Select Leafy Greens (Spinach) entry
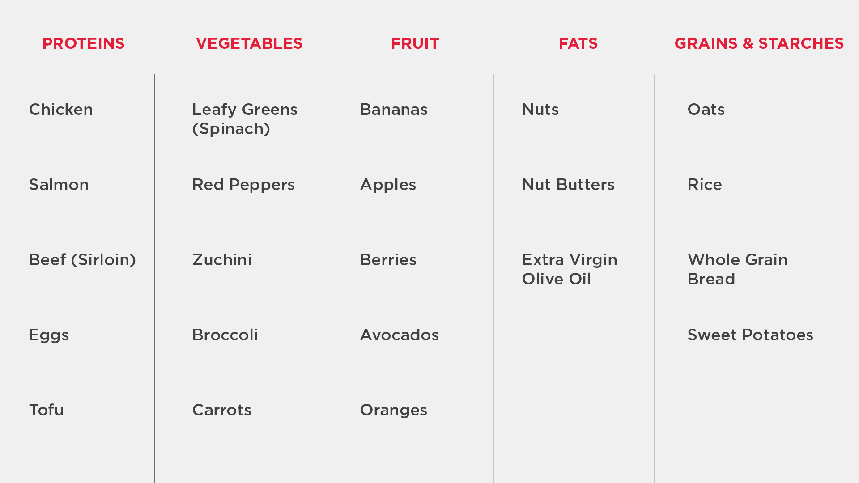Image resolution: width=859 pixels, height=483 pixels. click(245, 119)
